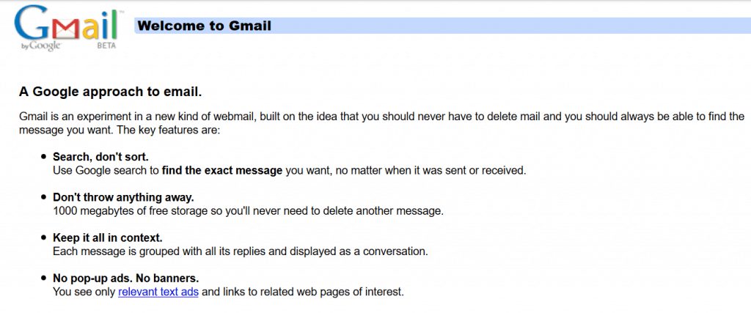Click the bullet beside "Don't throw anything away."

43,197
